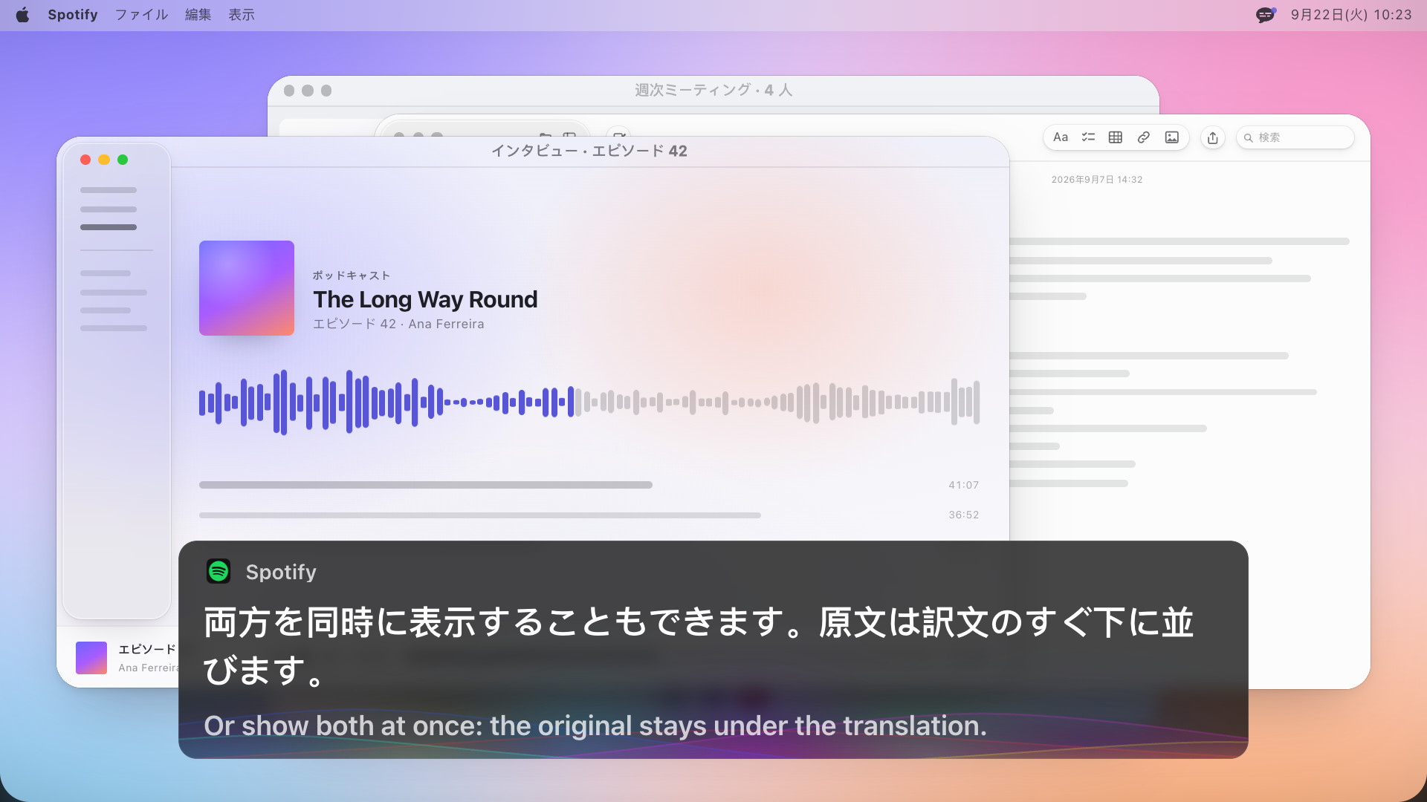Click the green full-screen button of podcast window
This screenshot has width=1427, height=802.
[x=123, y=160]
